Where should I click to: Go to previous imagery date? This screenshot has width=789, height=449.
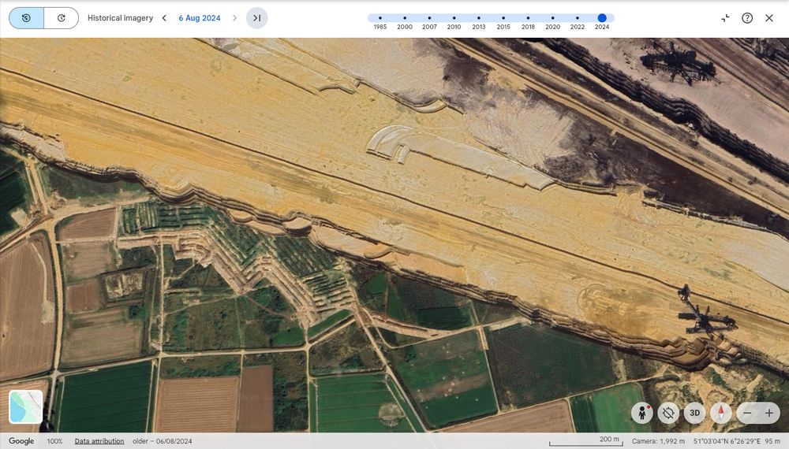[164, 18]
